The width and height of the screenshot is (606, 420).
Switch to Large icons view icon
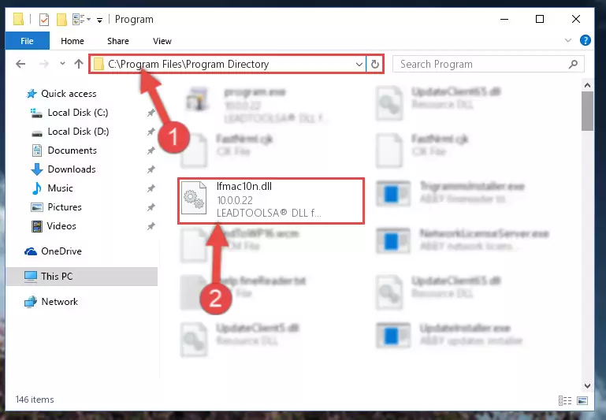point(582,400)
